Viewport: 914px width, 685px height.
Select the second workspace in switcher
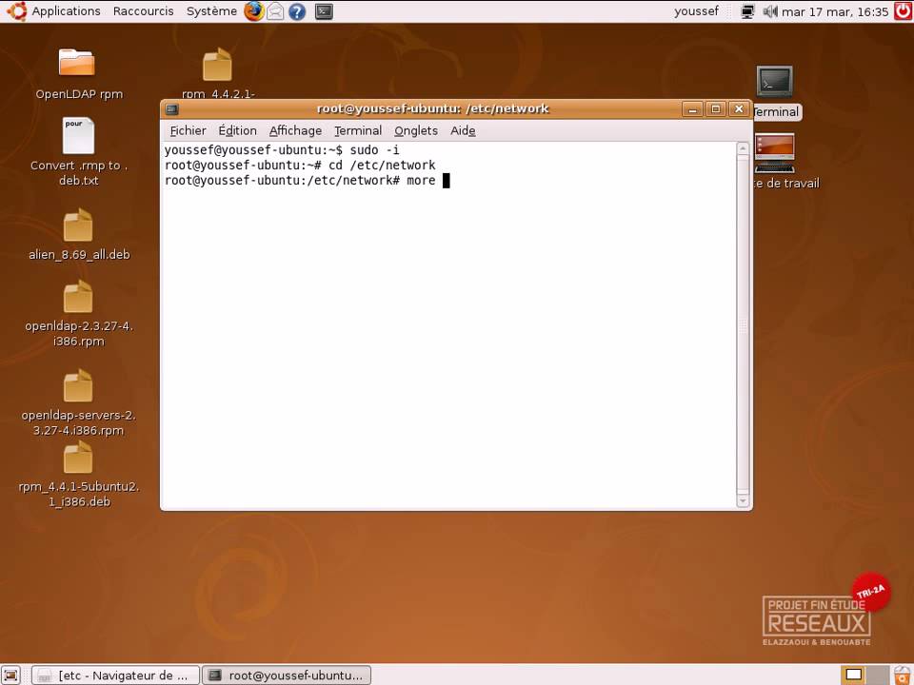coord(878,675)
